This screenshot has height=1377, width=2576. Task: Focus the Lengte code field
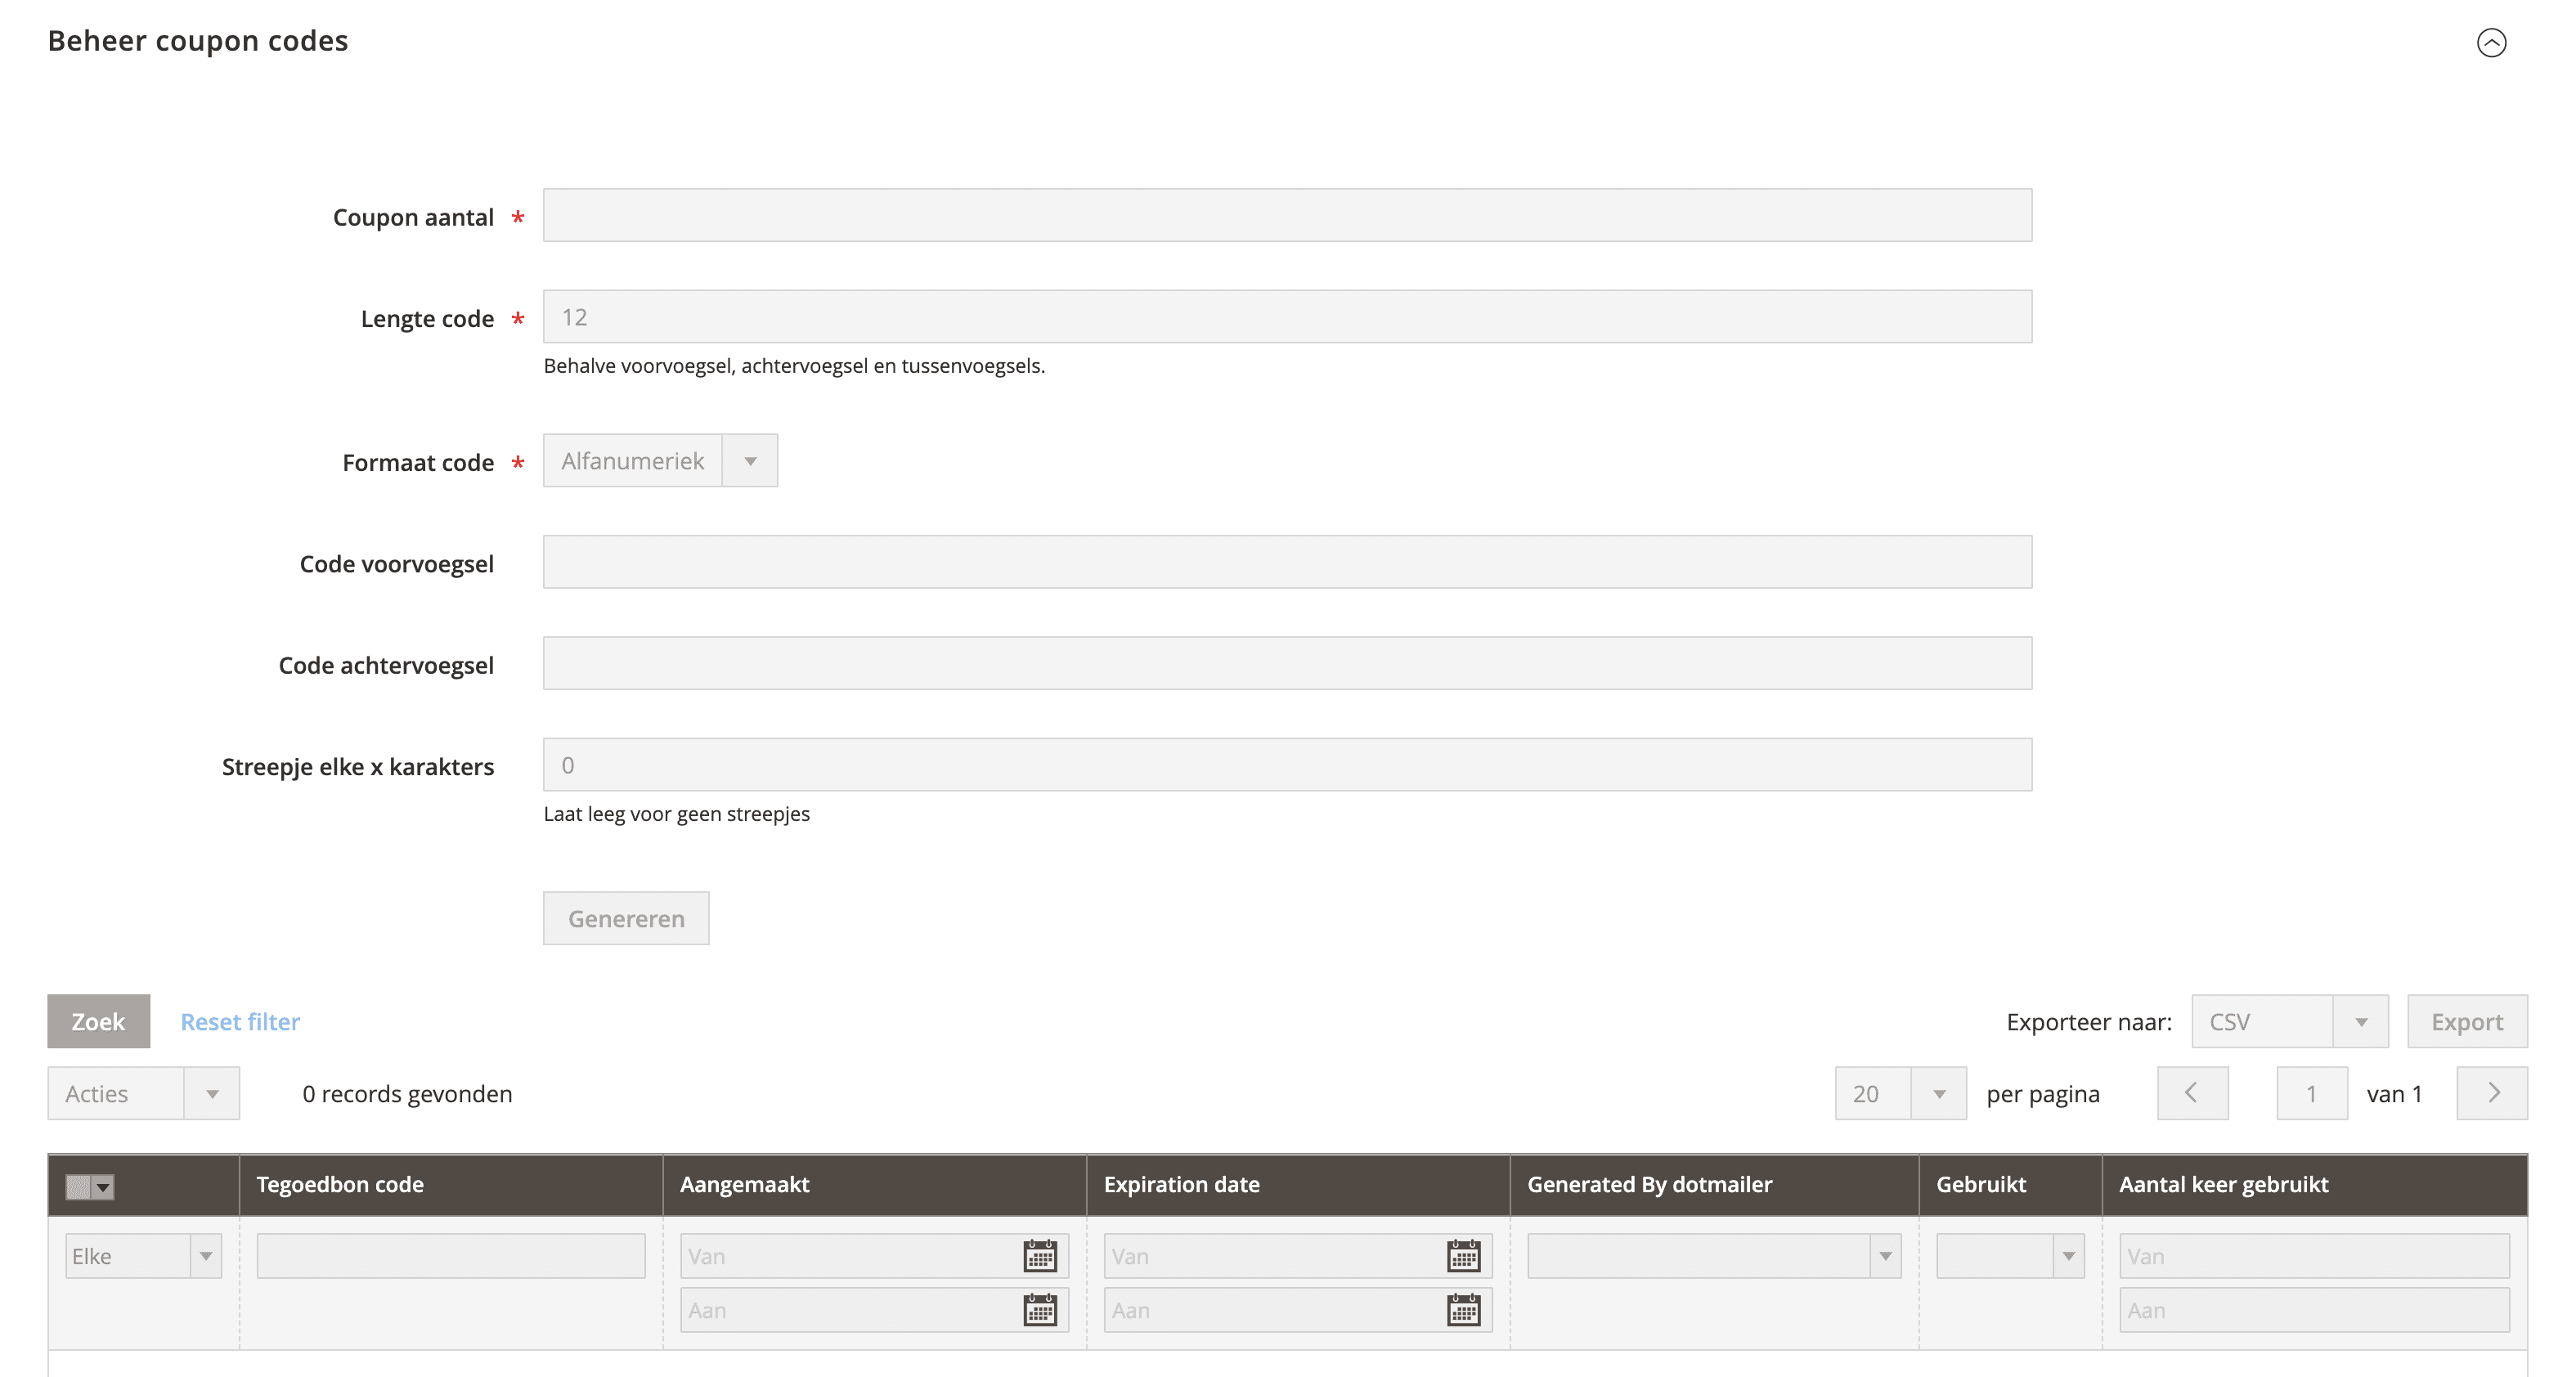pyautogui.click(x=1287, y=317)
